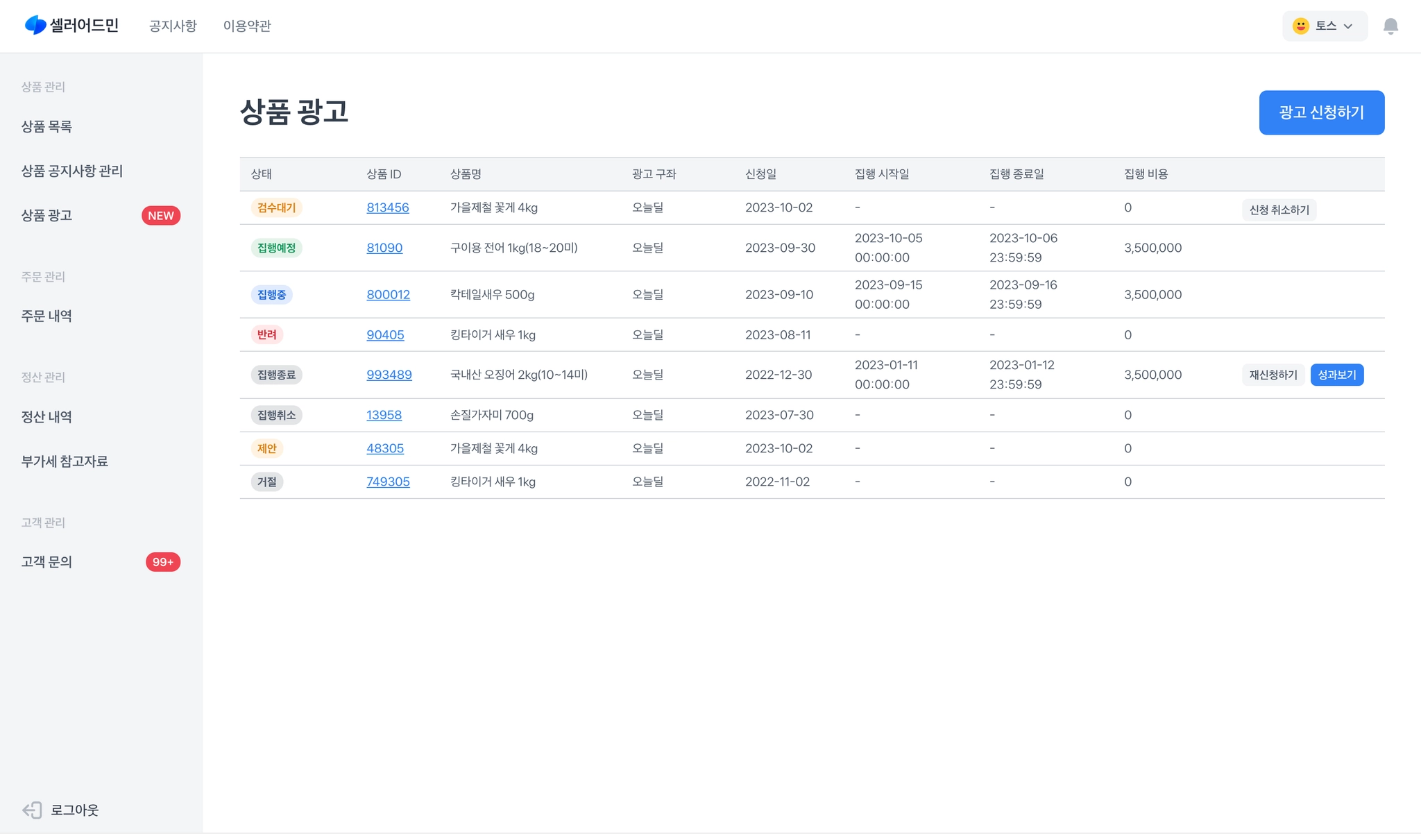Expand the 토스 account dropdown chevron
This screenshot has height=834, width=1421.
[1348, 26]
